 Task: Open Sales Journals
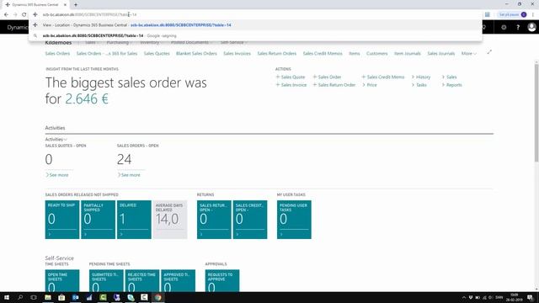click(x=441, y=54)
